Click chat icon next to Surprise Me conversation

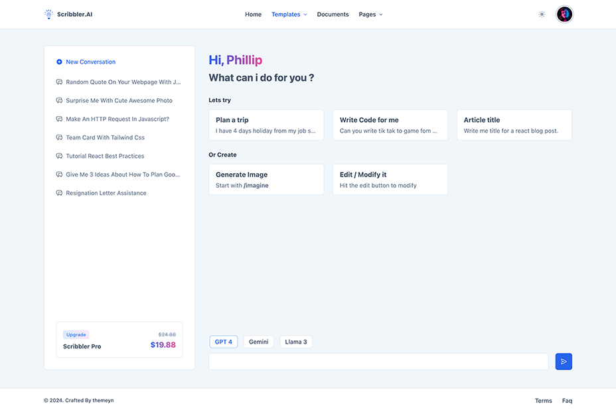59,101
